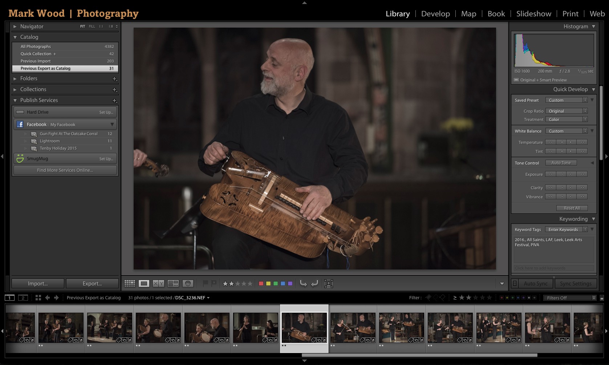Add a new folder with plus icon
Image resolution: width=609 pixels, height=365 pixels.
115,79
